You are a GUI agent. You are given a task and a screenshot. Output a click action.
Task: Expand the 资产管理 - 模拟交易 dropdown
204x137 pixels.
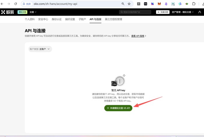click(x=183, y=12)
